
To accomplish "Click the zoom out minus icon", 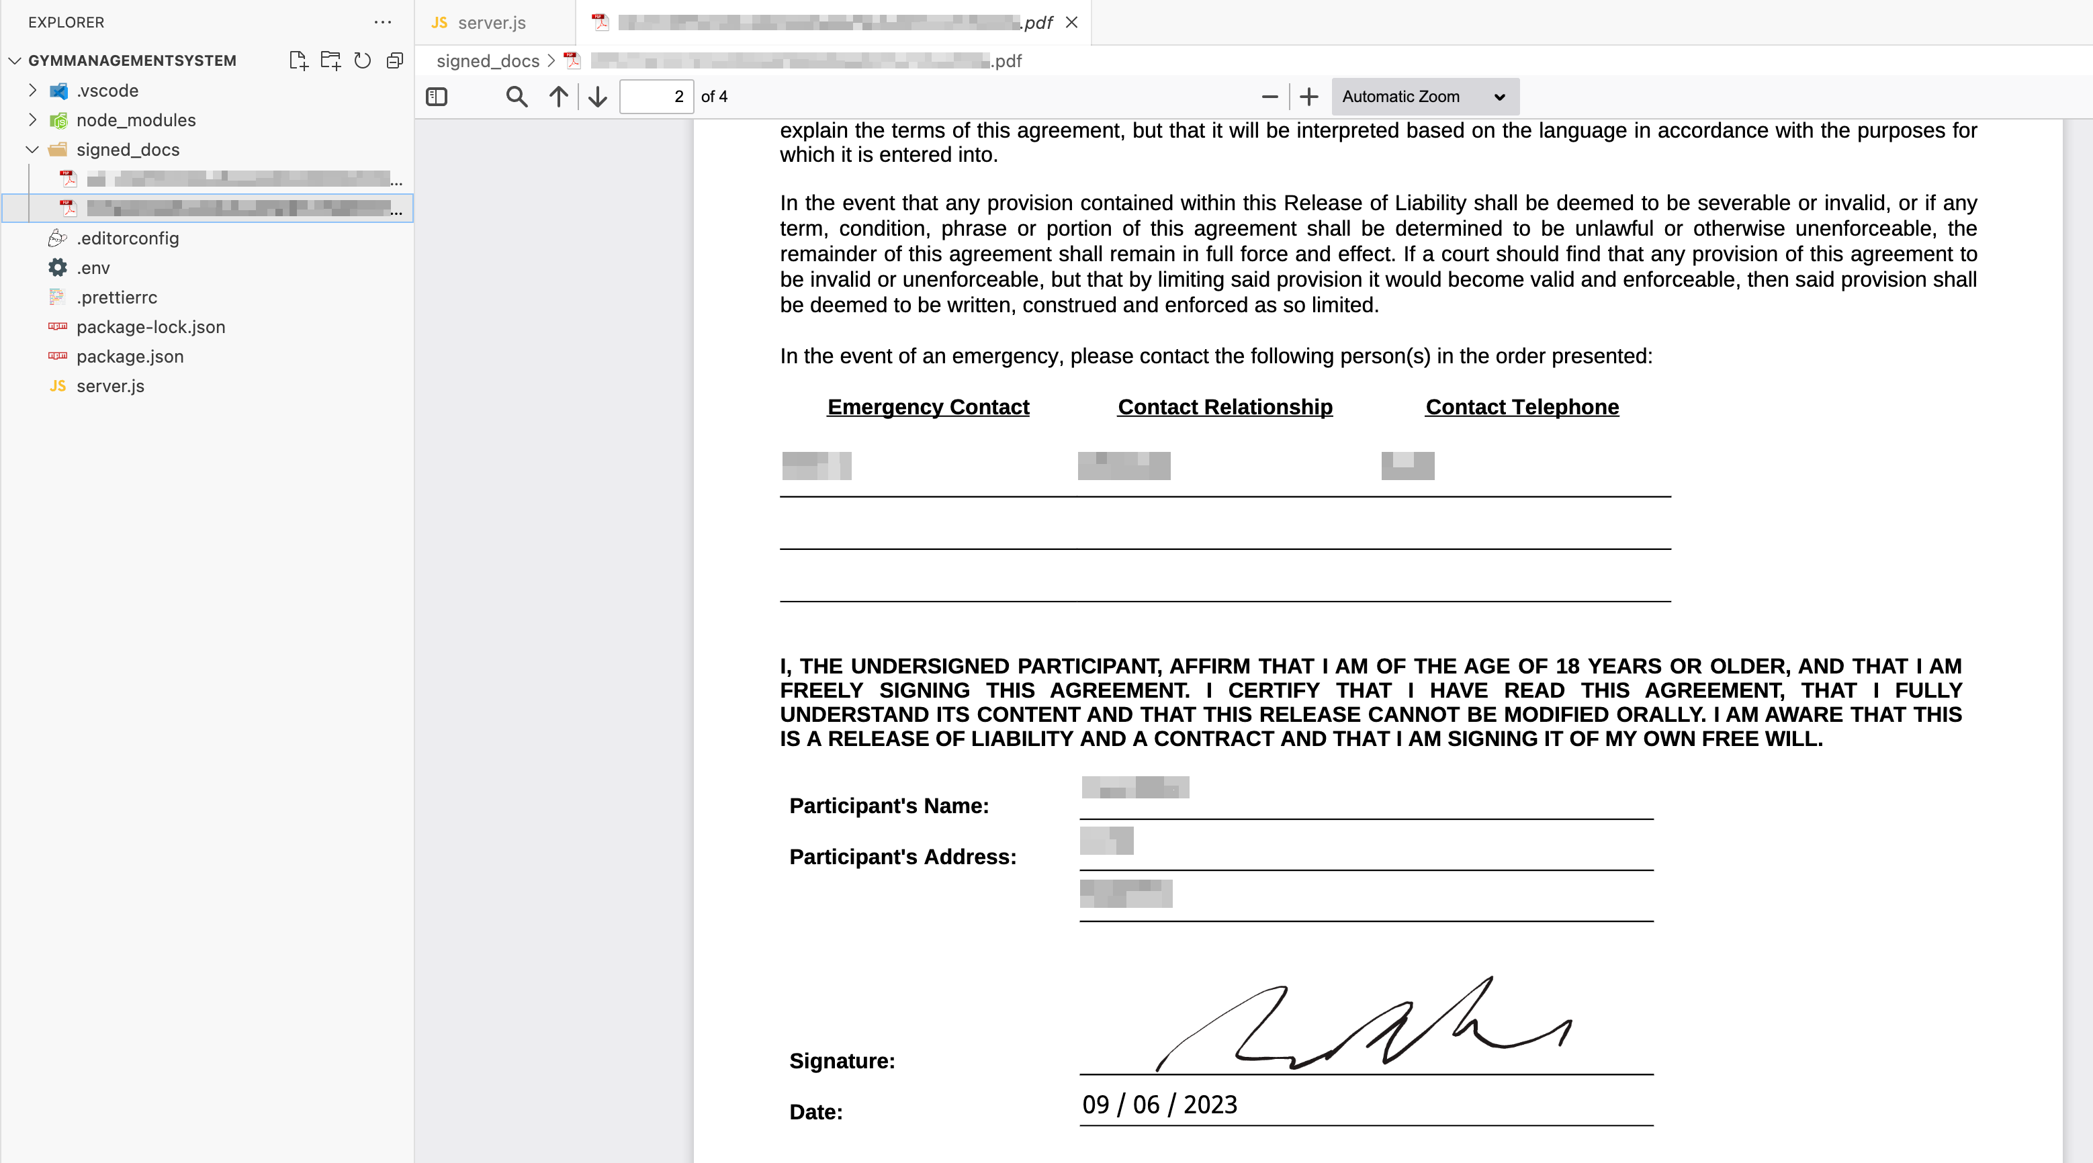I will tap(1266, 96).
